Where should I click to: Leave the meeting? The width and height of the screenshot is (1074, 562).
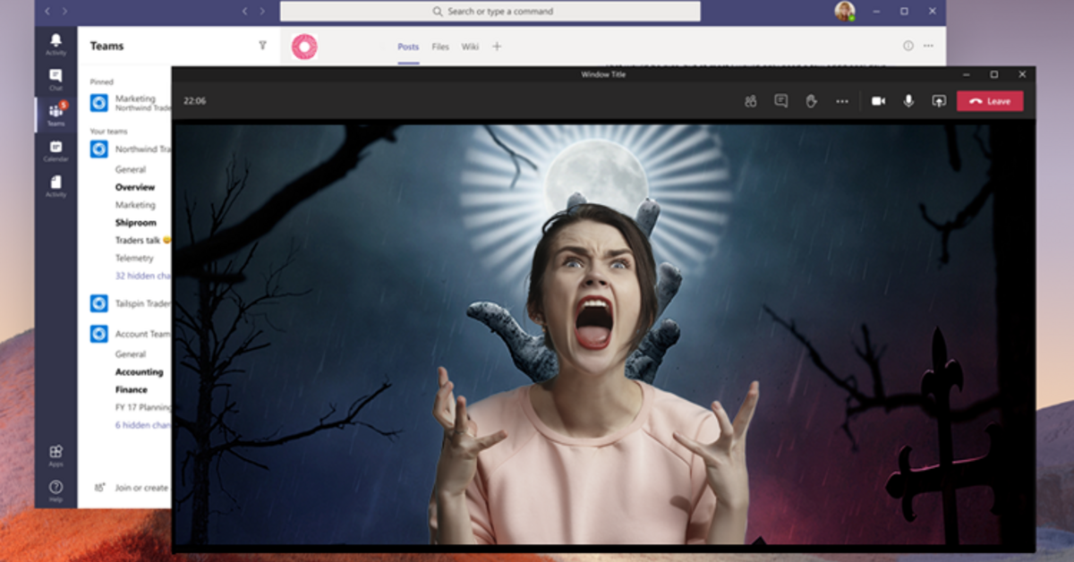[989, 101]
